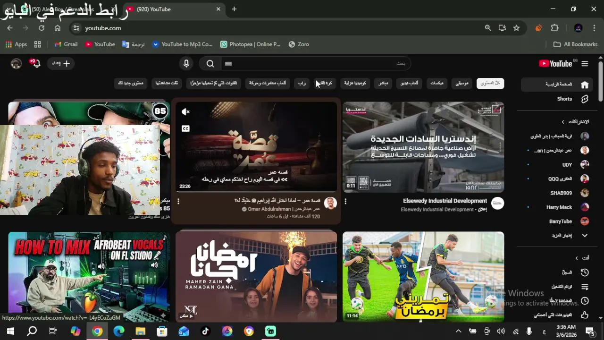Viewport: 604px width, 340px height.
Task: Open options menu for Elsewedy ad
Action: tap(345, 201)
